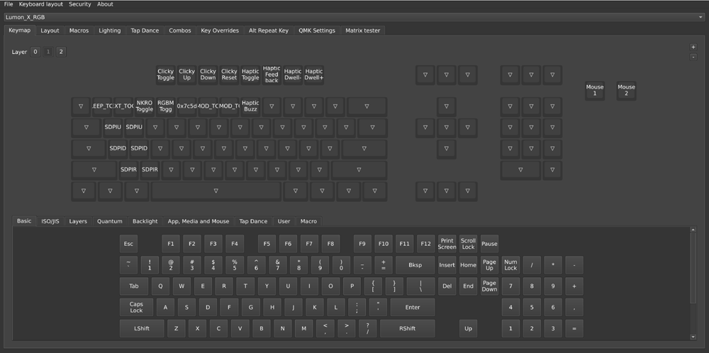Click the plus zoom button
709x353 pixels.
[x=693, y=47]
